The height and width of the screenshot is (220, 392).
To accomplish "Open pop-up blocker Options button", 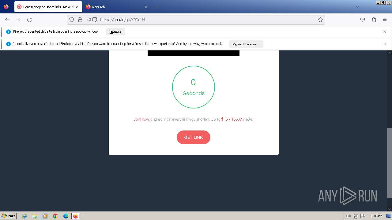I will point(115,32).
